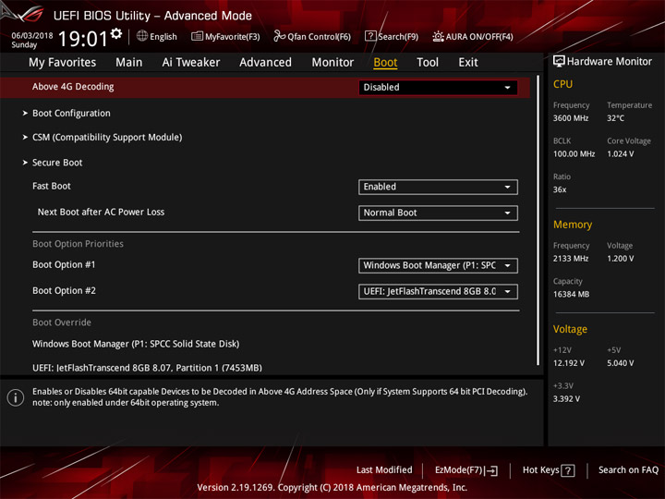Click +12V voltage value 12.192 V

pos(568,363)
